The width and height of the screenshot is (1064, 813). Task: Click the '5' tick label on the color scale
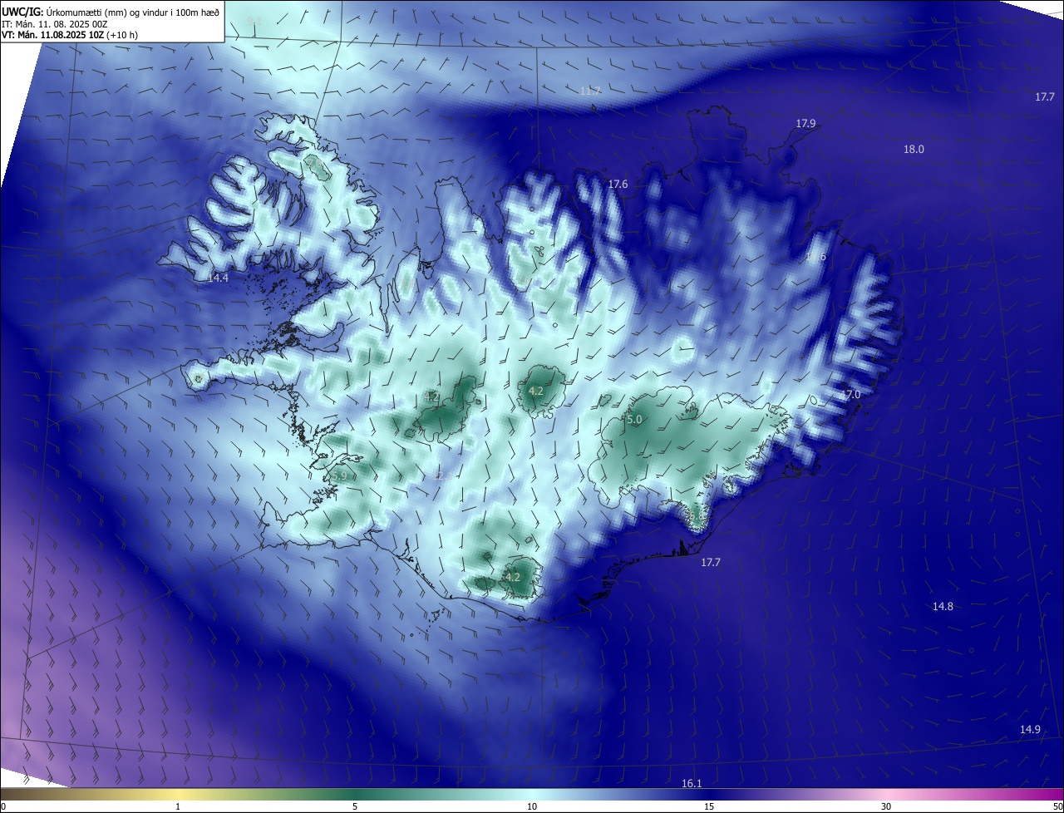355,806
